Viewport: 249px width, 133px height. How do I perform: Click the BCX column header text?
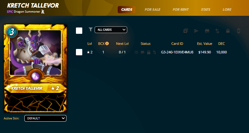coord(101,44)
